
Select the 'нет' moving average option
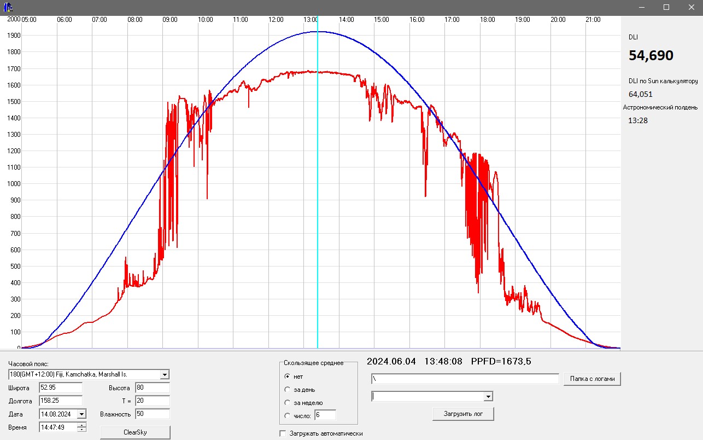288,377
